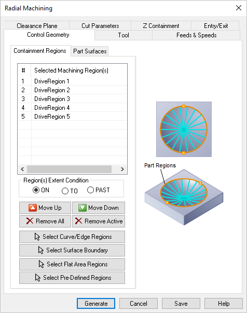Open the Cut Parameters tab
The height and width of the screenshot is (313, 247).
pos(100,26)
